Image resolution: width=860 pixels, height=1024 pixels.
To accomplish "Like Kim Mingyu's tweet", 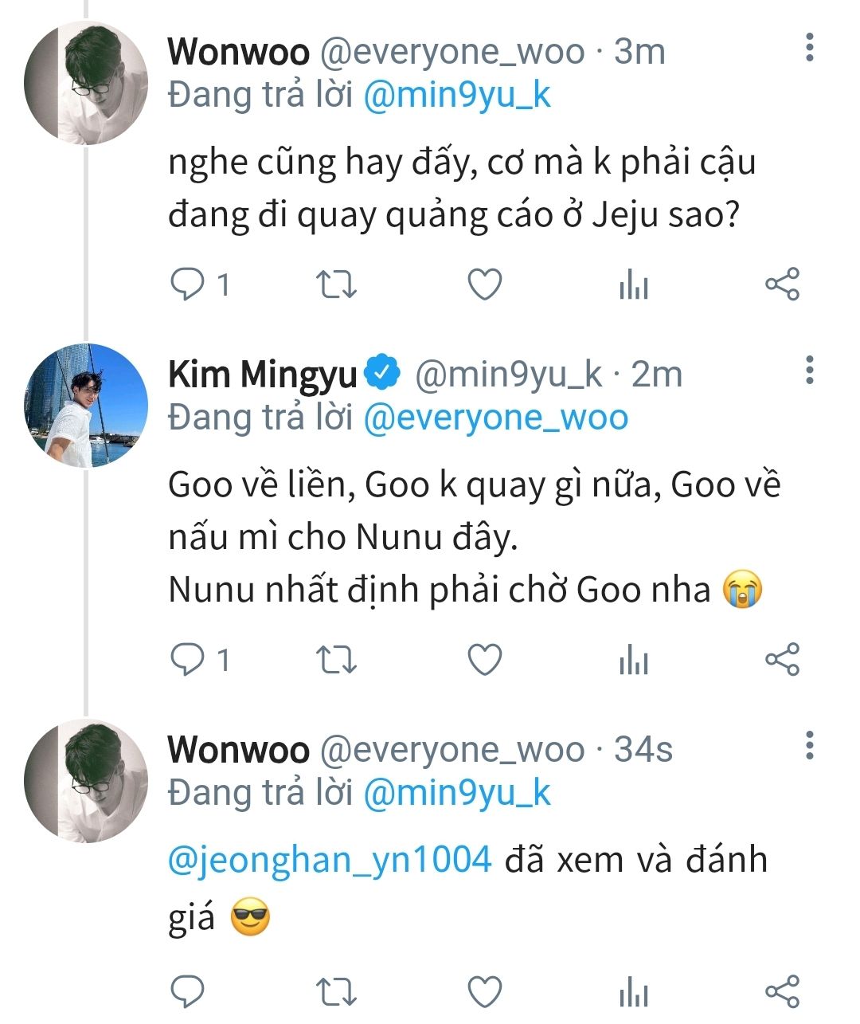I will (484, 660).
